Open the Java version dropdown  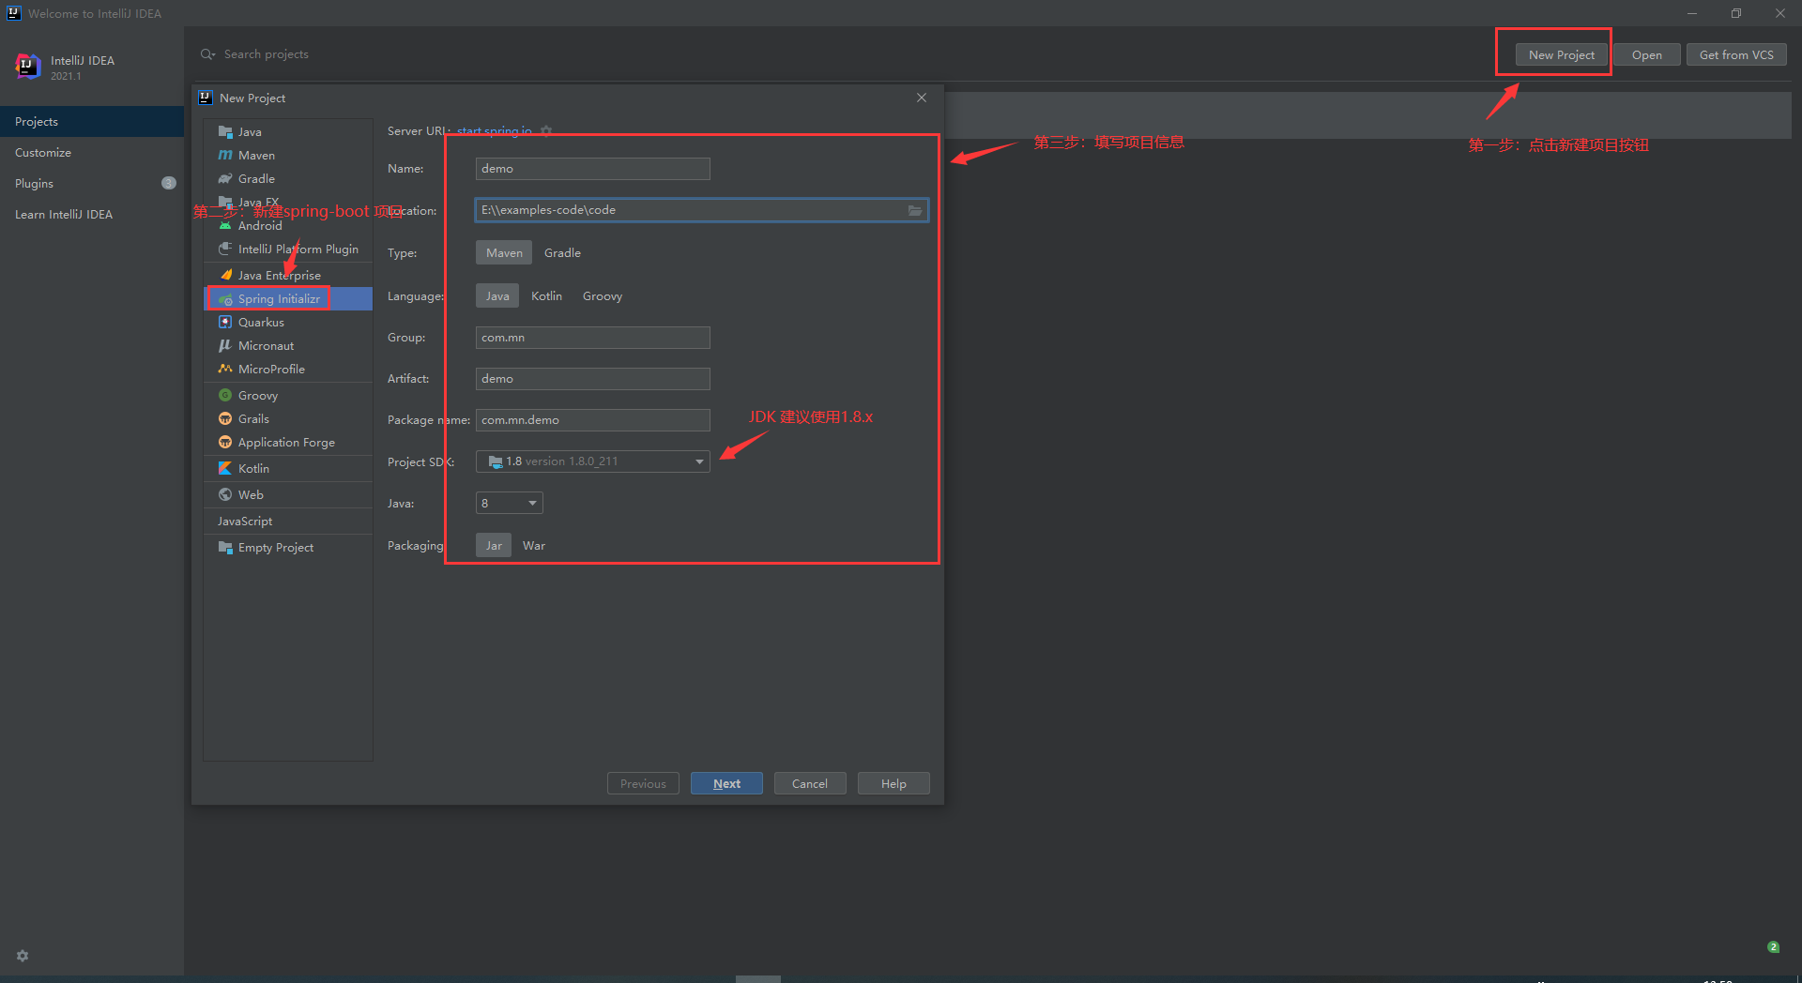point(510,504)
